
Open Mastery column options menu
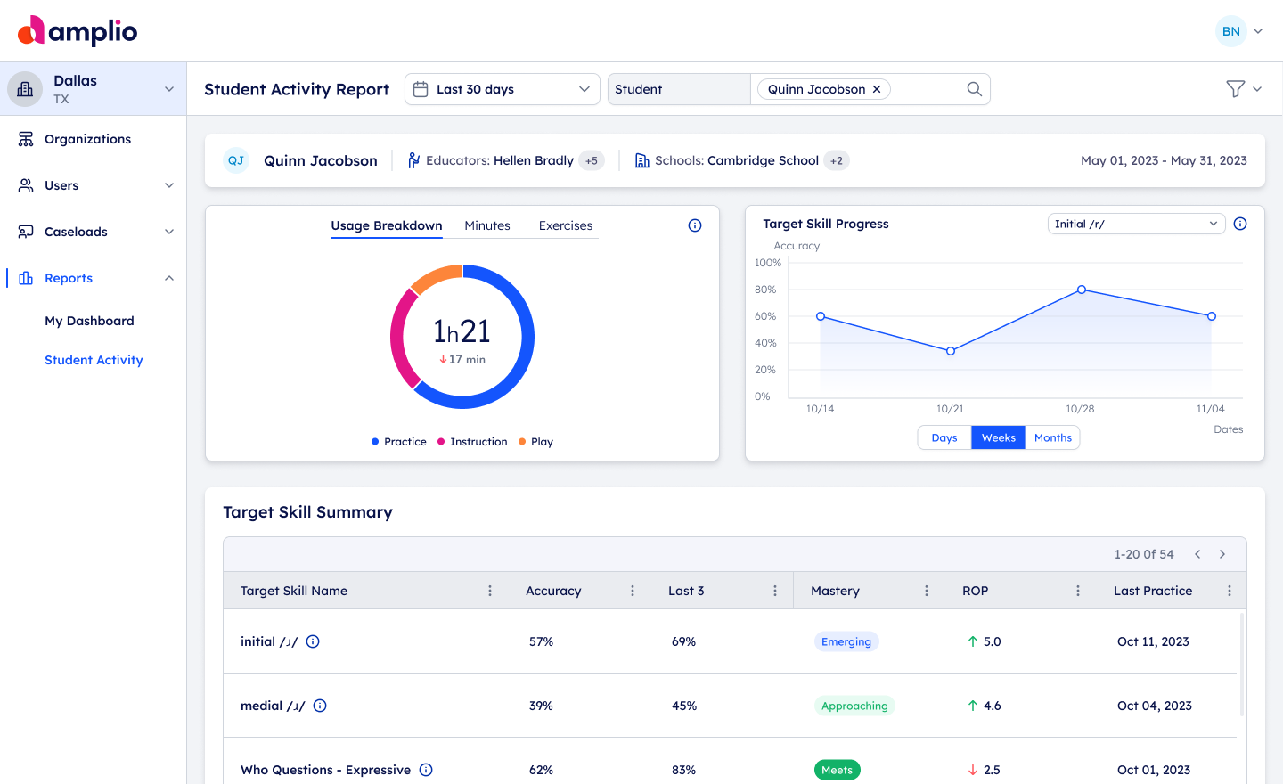tap(927, 591)
